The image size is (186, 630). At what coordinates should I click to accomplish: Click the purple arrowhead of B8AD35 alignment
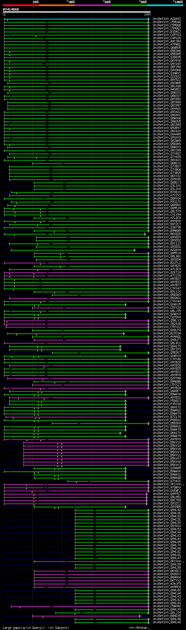pyautogui.click(x=140, y=616)
